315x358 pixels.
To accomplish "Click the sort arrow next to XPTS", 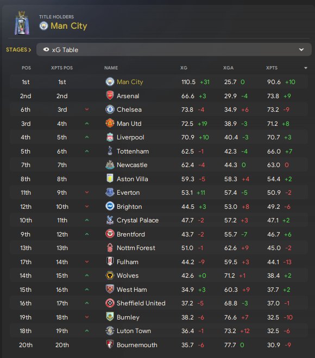I will point(306,68).
